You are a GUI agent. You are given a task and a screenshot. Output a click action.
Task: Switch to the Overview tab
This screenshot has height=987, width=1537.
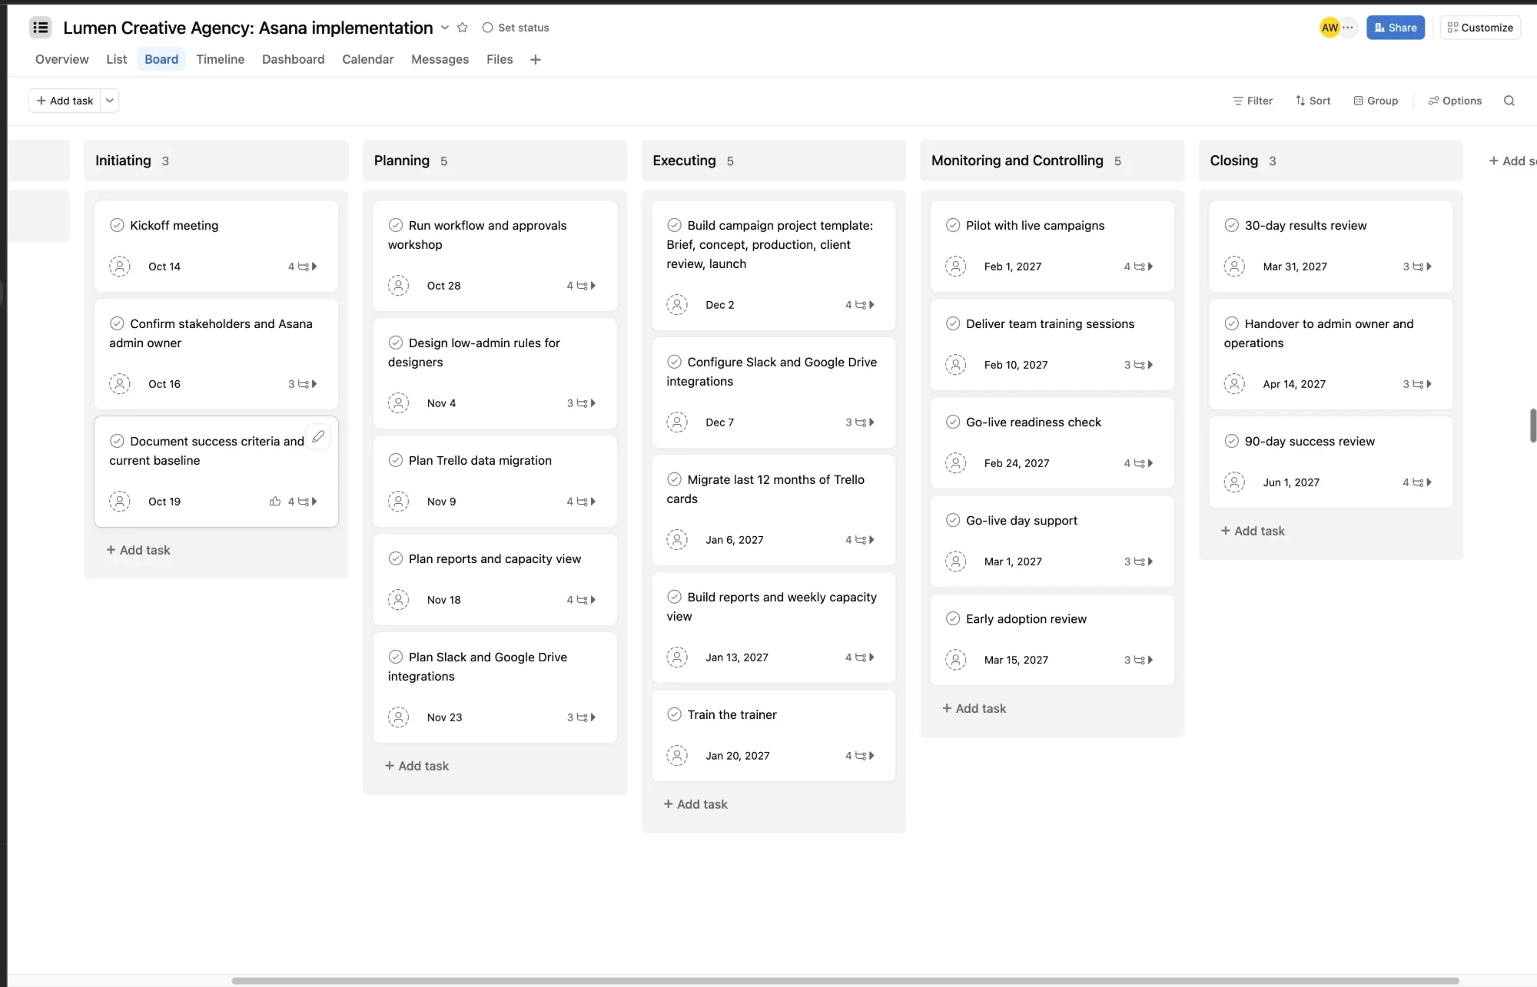pyautogui.click(x=61, y=59)
